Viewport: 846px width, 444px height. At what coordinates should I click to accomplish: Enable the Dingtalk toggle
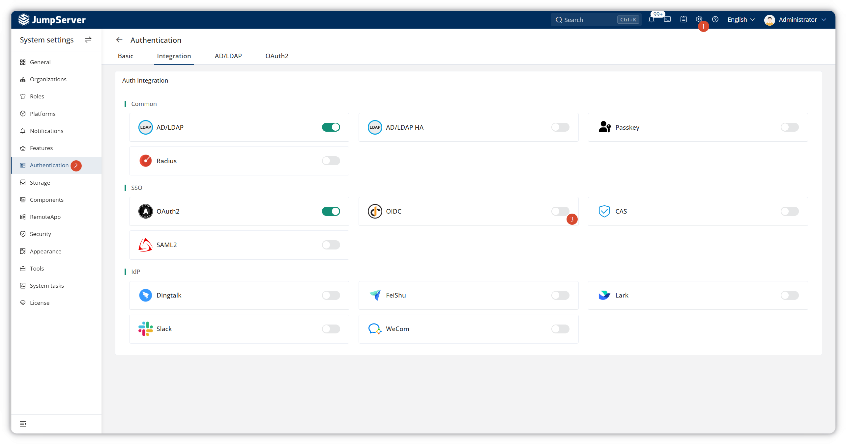coord(331,295)
